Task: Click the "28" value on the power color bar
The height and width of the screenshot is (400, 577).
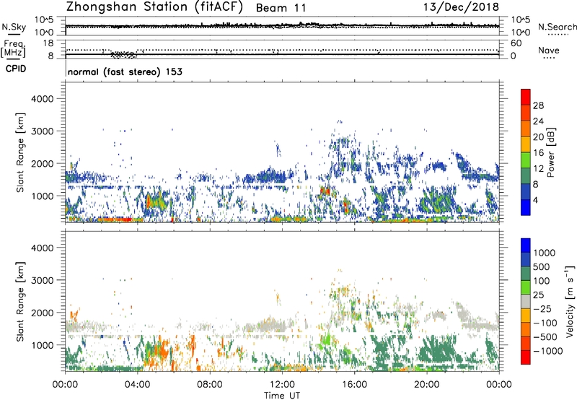Action: 538,105
